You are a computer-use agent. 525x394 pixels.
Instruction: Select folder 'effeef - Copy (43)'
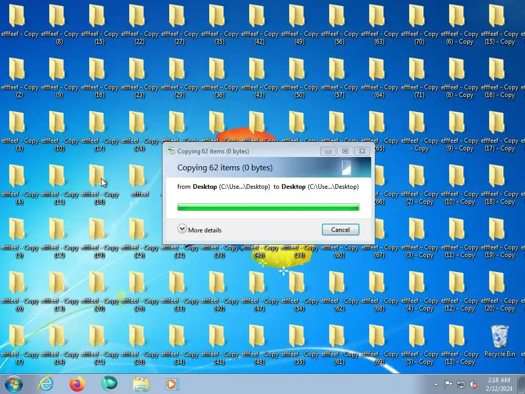(259, 78)
